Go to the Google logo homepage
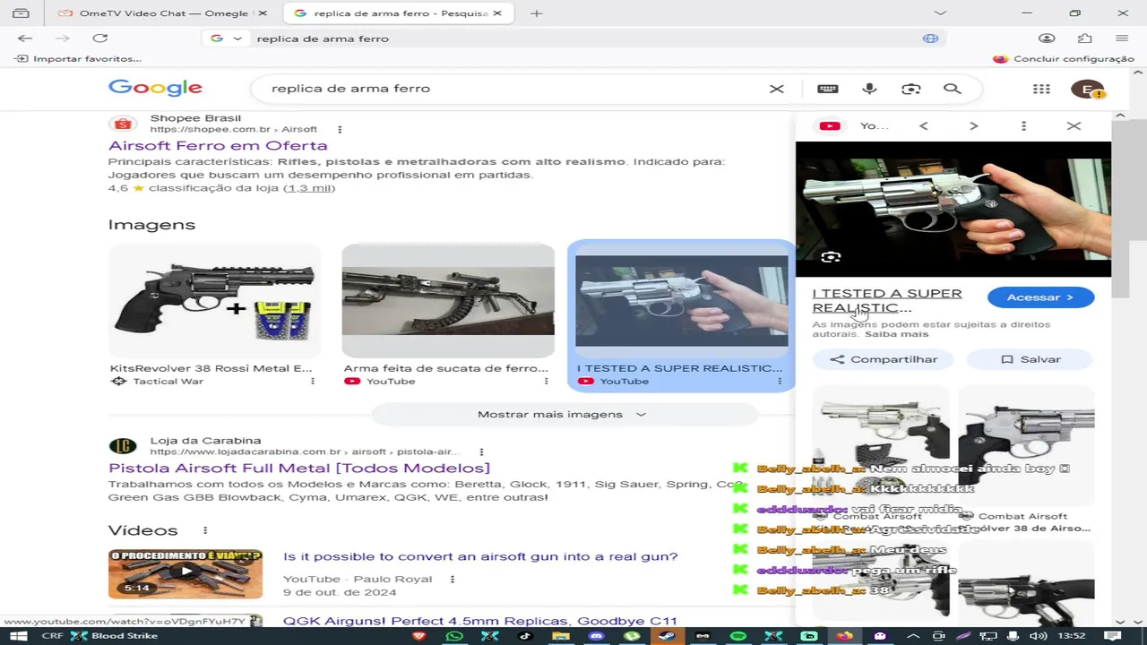The width and height of the screenshot is (1147, 645). coord(155,88)
